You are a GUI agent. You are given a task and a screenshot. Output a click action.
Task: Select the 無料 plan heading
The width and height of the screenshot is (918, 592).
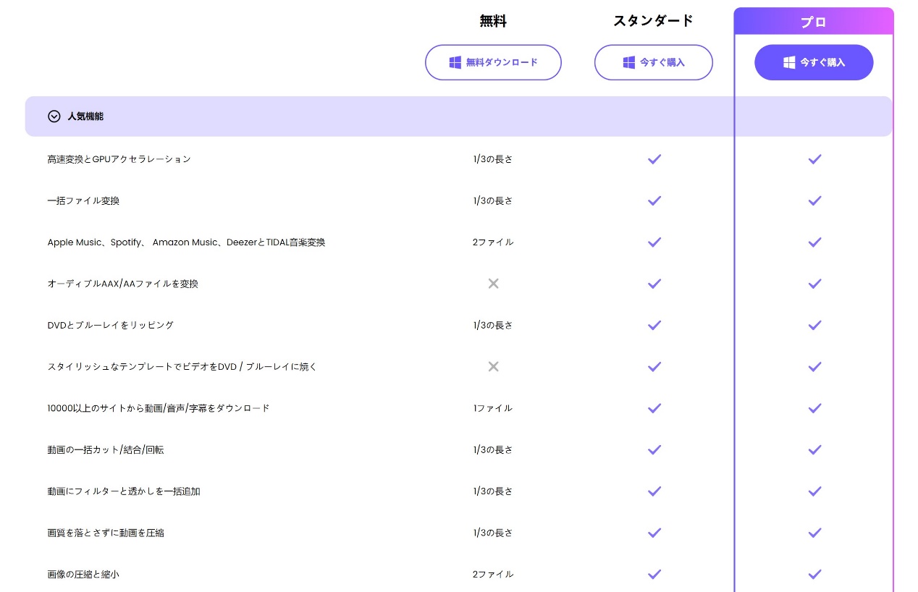pos(493,21)
